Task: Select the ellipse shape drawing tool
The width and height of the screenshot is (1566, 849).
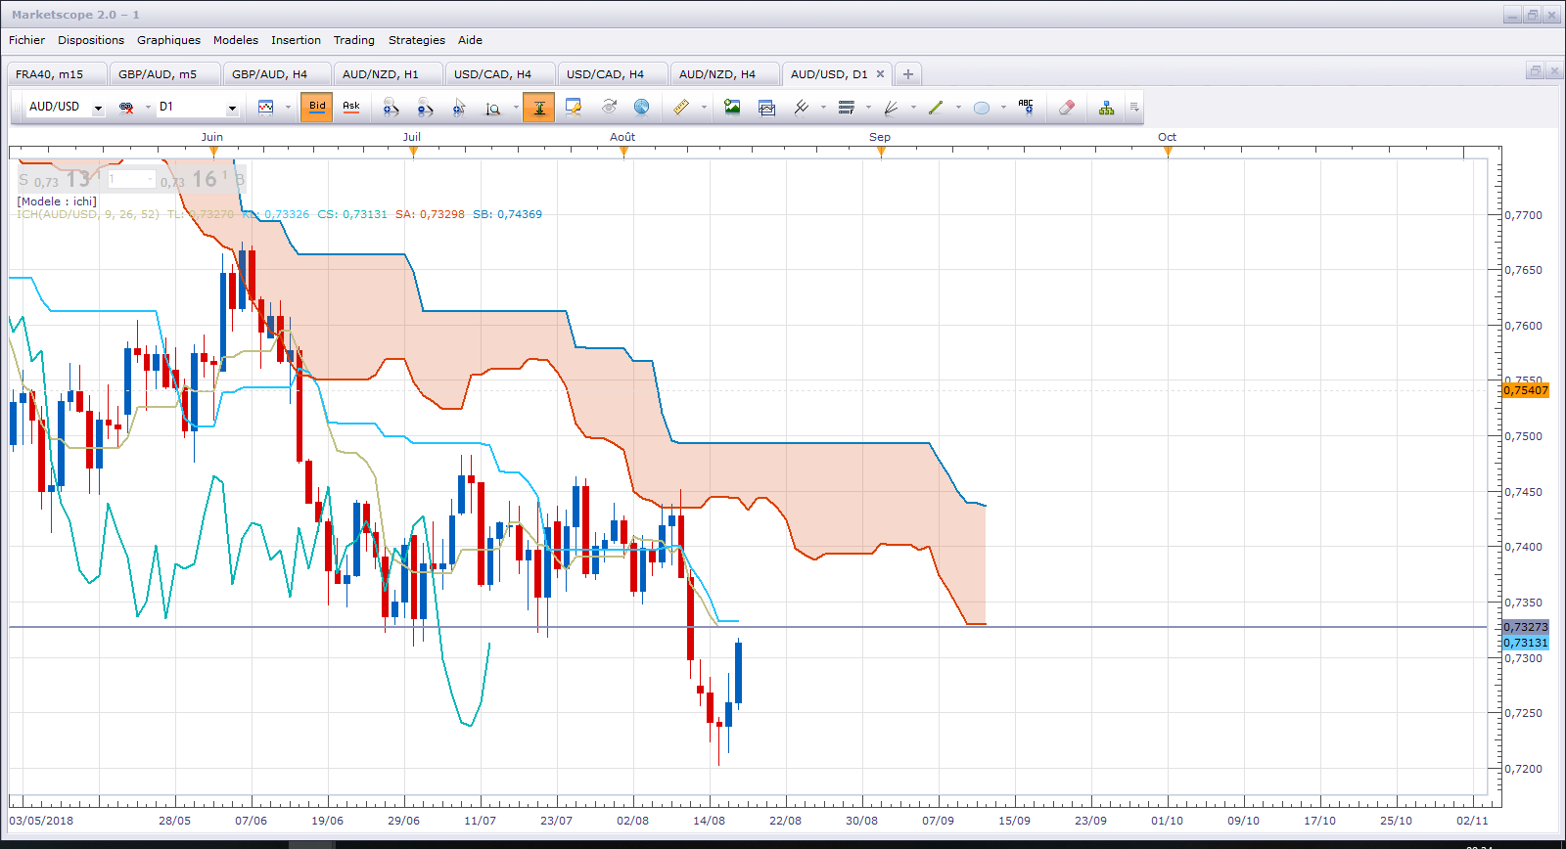Action: 982,108
